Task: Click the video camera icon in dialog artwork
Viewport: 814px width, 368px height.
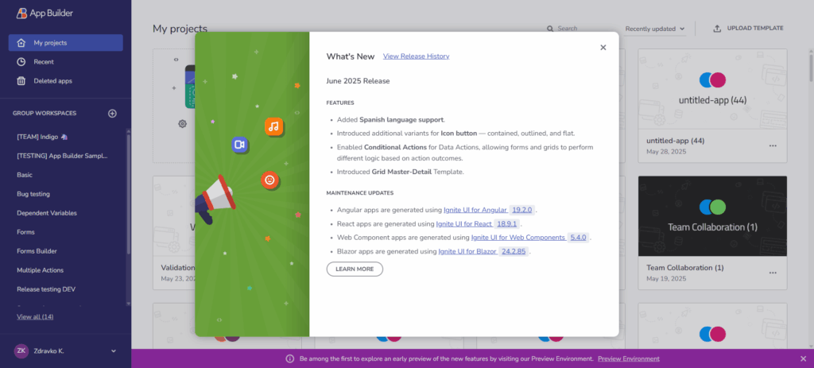Action: (239, 145)
